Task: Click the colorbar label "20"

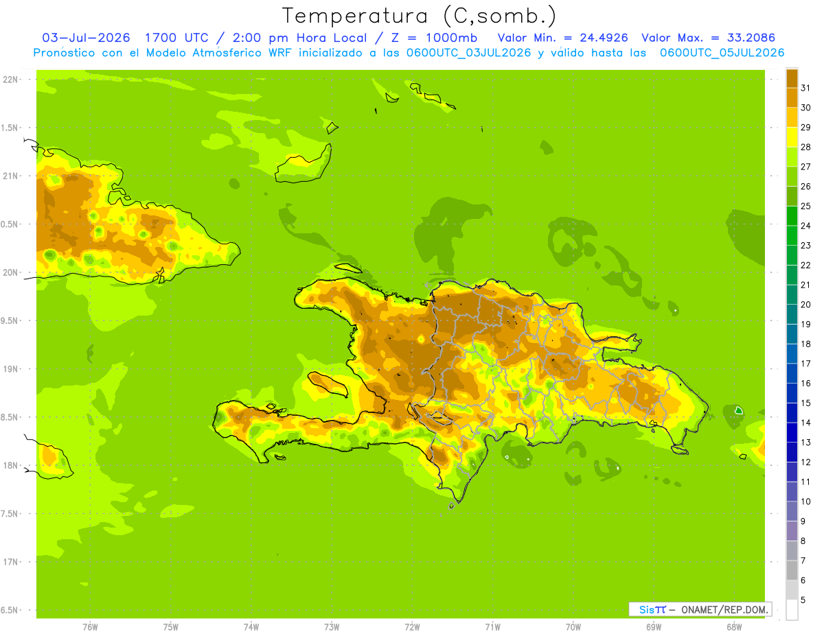Action: [x=805, y=305]
